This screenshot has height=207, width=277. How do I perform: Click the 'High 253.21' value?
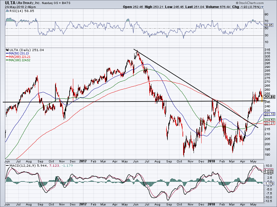click(x=154, y=7)
